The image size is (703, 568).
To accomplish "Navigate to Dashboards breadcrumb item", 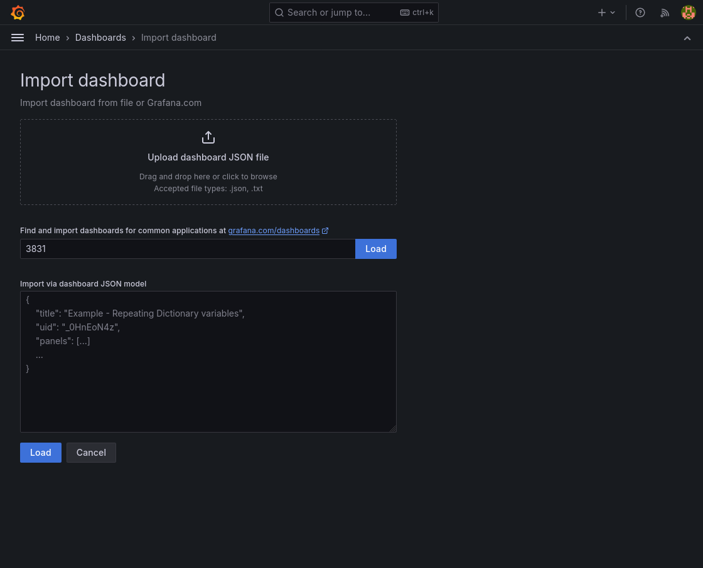I will (100, 38).
